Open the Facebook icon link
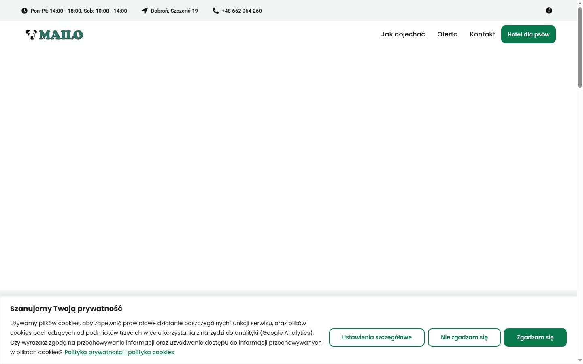Image resolution: width=583 pixels, height=364 pixels. click(x=549, y=11)
